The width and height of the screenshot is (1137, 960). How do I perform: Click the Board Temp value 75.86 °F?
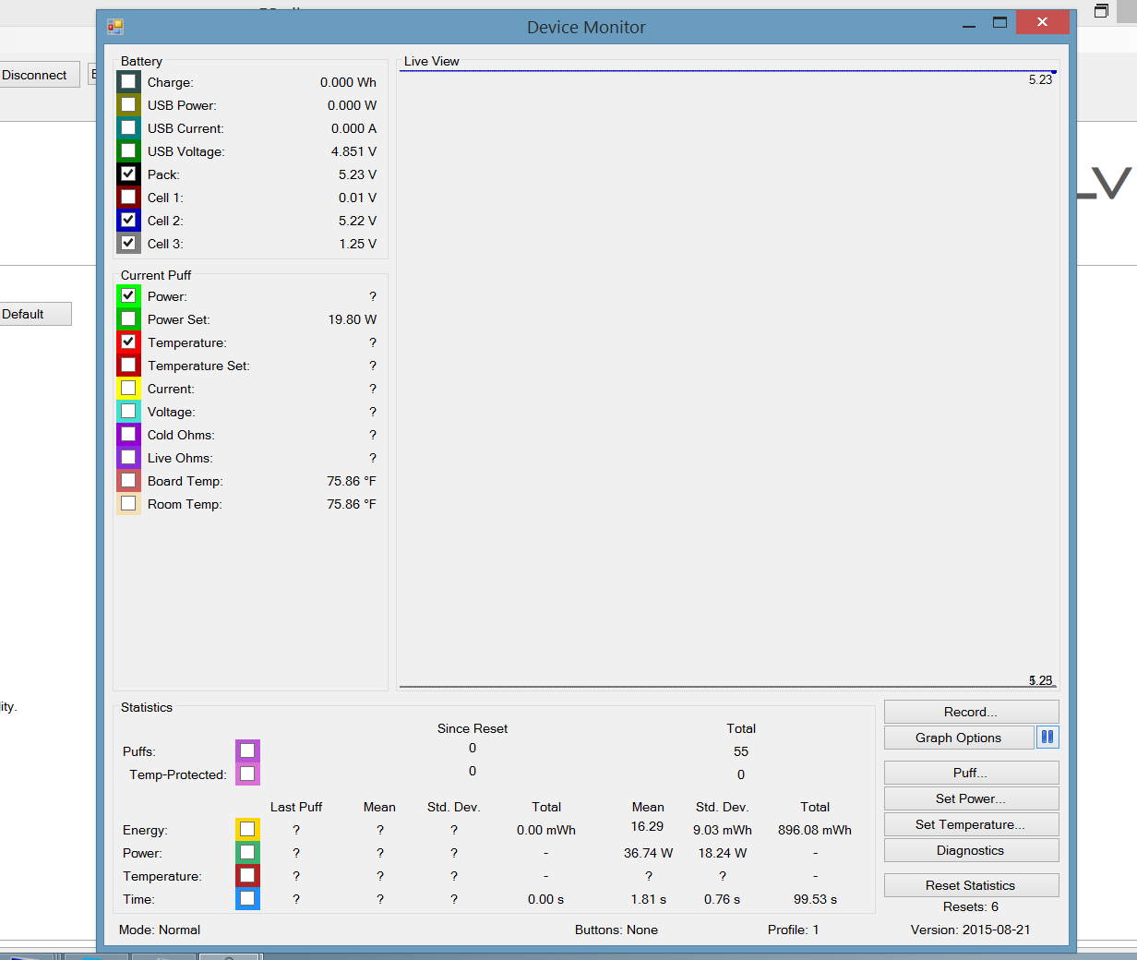[351, 481]
